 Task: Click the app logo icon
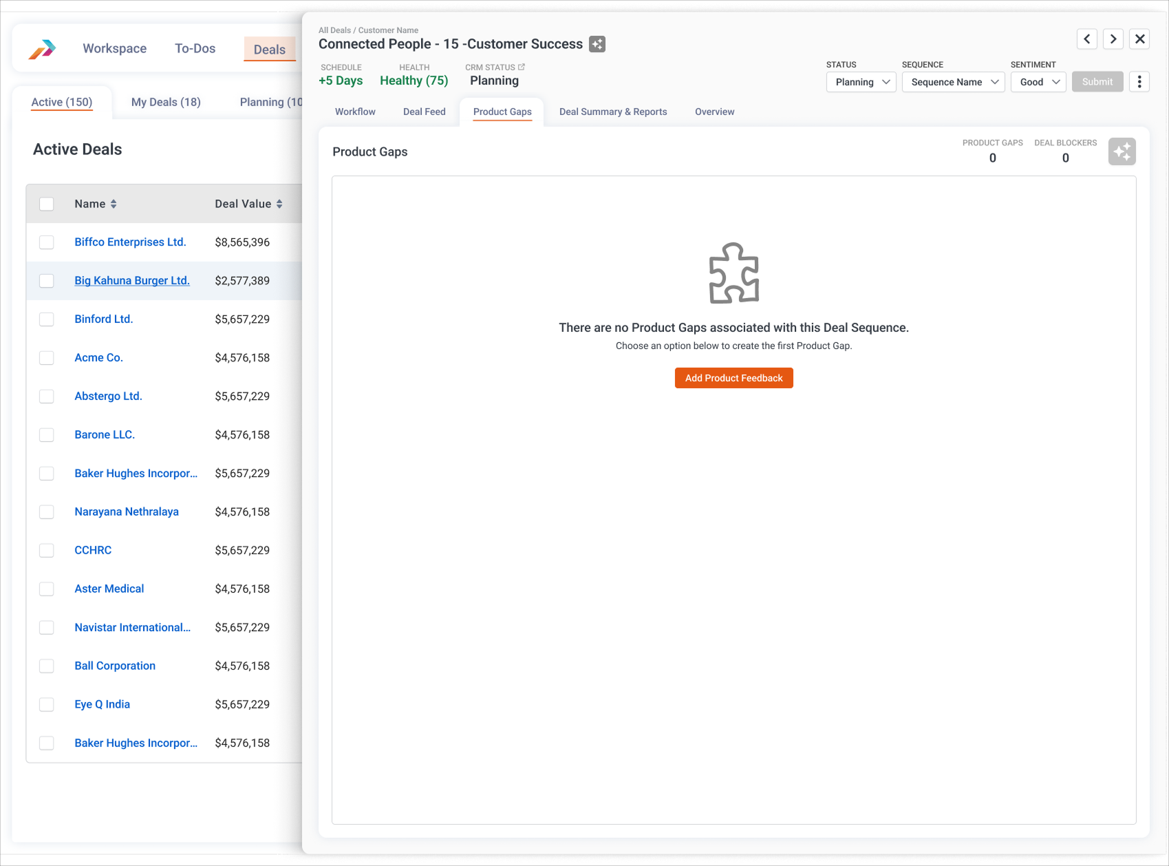coord(42,49)
